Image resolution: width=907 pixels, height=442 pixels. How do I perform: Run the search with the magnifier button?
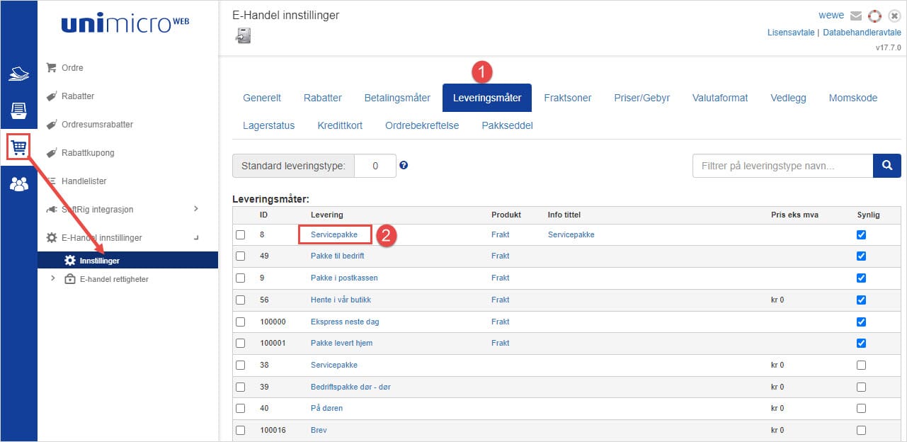pyautogui.click(x=887, y=165)
